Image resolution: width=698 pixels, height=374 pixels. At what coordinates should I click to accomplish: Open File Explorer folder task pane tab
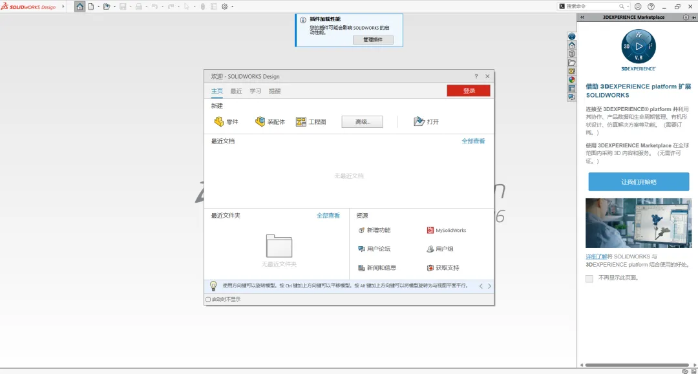pos(572,63)
